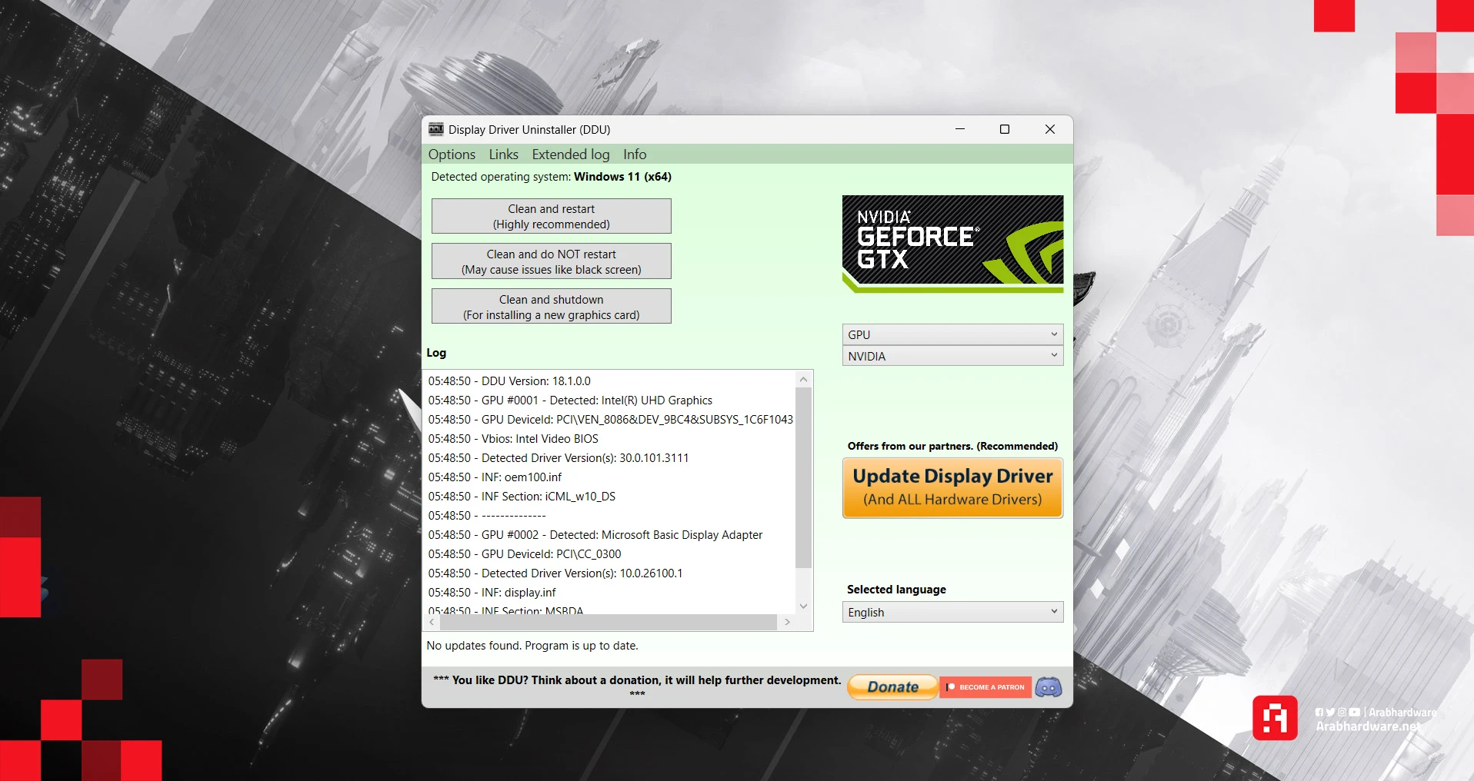Click the log scroll left arrow

click(432, 622)
